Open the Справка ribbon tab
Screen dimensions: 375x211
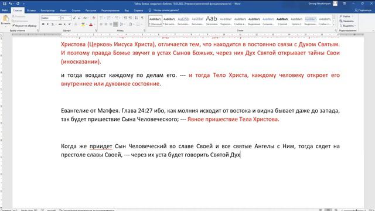pos(138,11)
